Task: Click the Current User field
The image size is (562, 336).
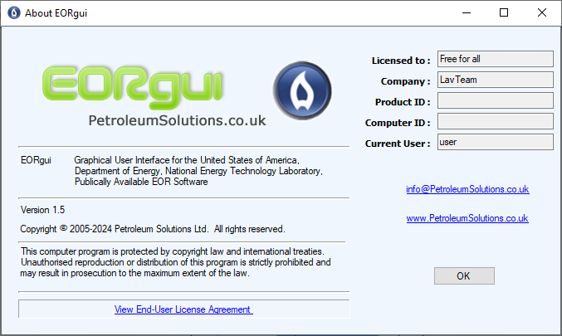Action: [496, 142]
